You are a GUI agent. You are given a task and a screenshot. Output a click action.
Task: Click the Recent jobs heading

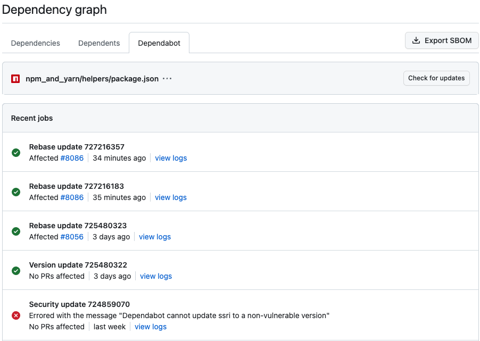[32, 118]
